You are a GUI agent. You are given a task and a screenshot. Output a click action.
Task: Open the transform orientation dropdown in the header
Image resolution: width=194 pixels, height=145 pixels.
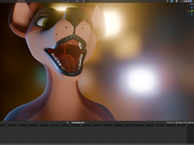(67, 1)
